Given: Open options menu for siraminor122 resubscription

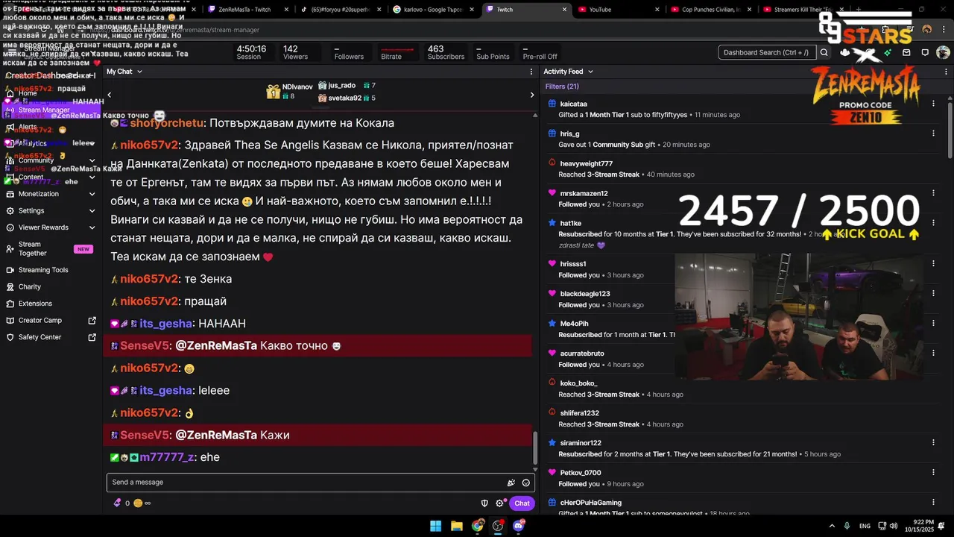Looking at the screenshot, I should click(933, 443).
